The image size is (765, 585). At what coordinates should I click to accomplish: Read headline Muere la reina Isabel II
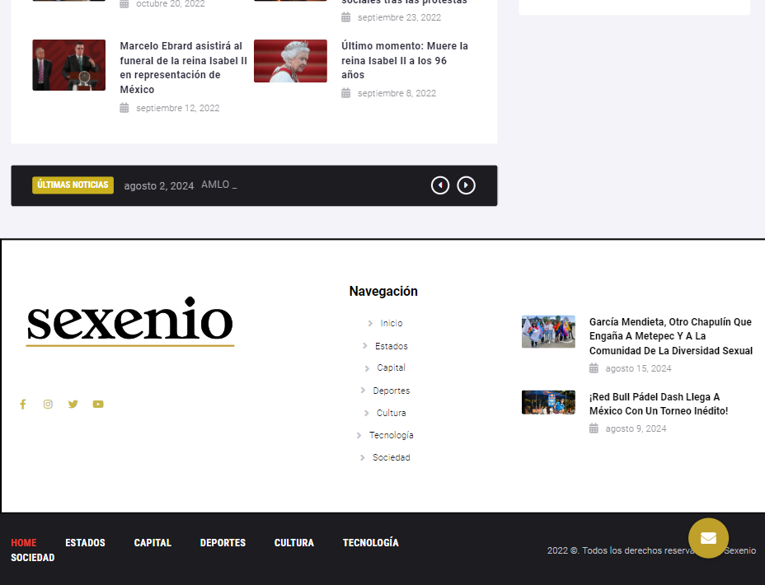[x=405, y=60]
